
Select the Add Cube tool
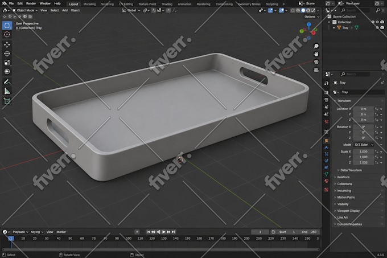(x=7, y=101)
